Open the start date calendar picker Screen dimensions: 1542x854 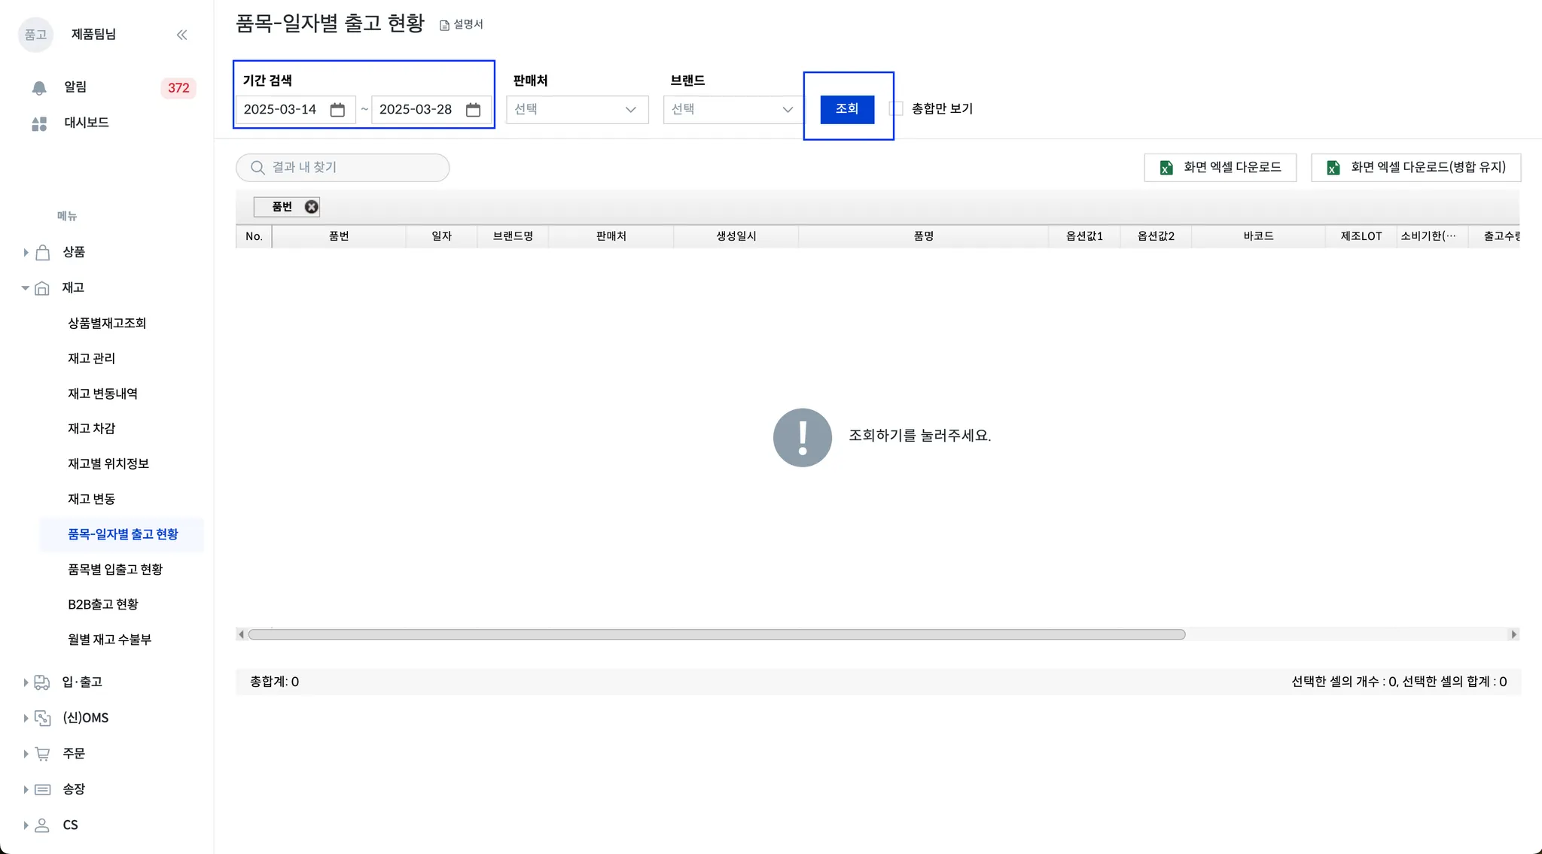pos(337,110)
